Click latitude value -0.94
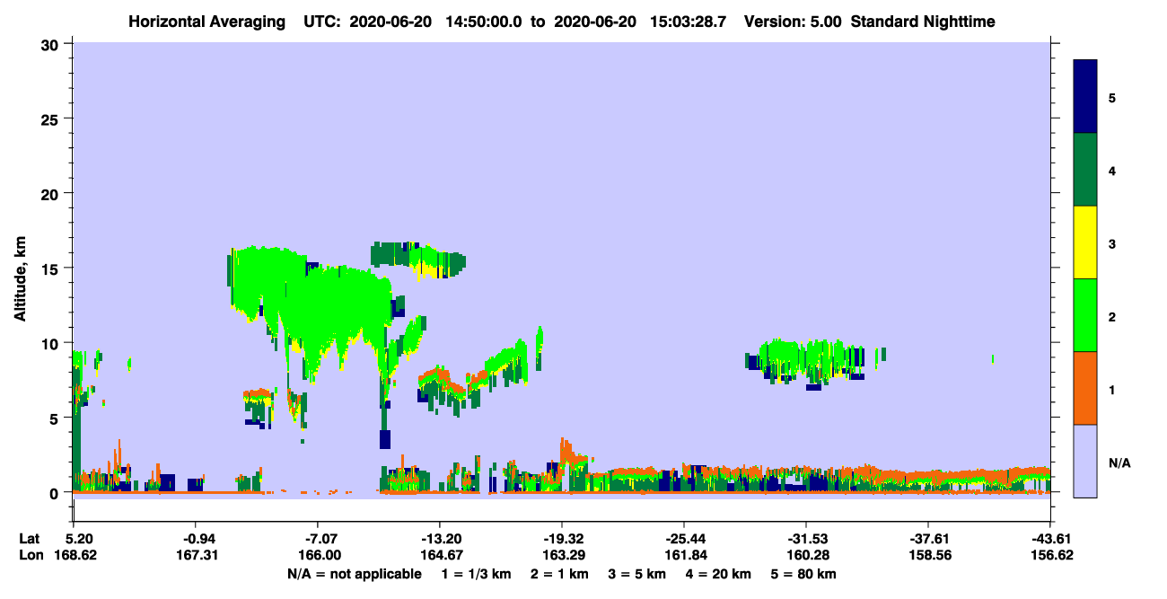This screenshot has width=1167, height=599. point(196,538)
